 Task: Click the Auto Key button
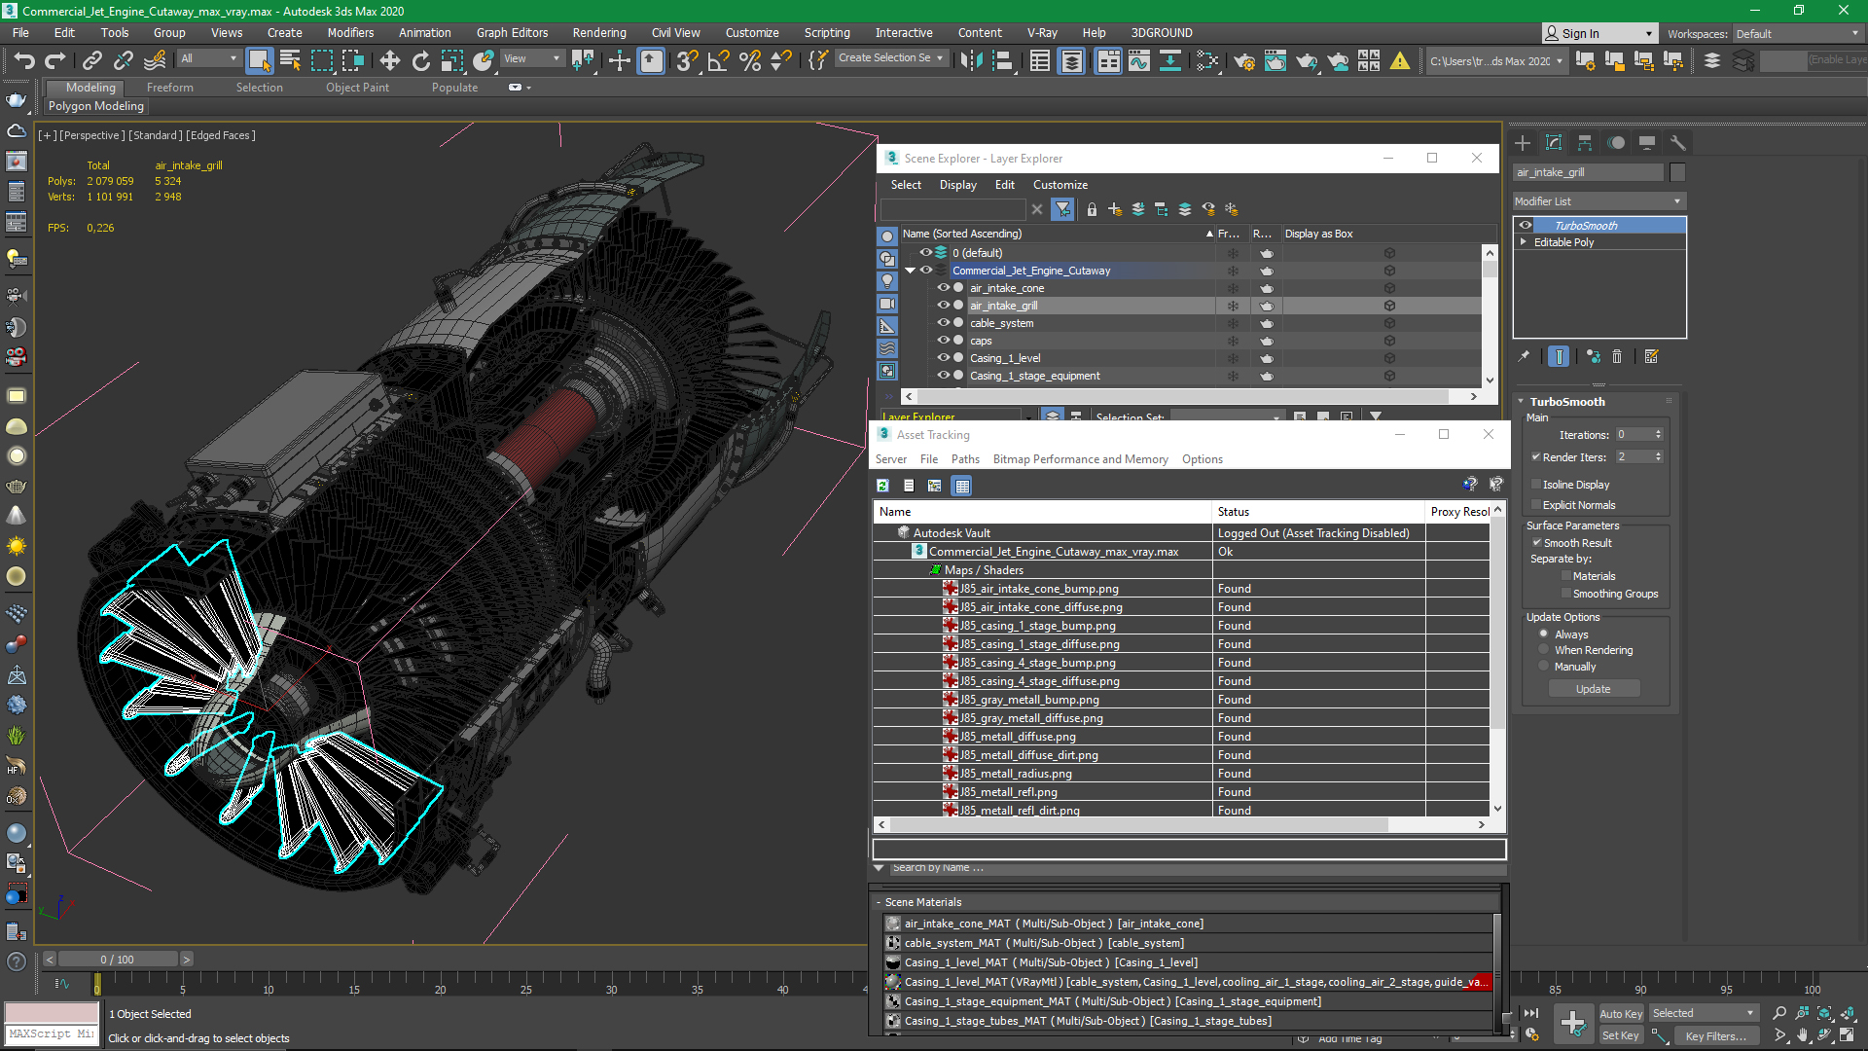pyautogui.click(x=1621, y=1014)
